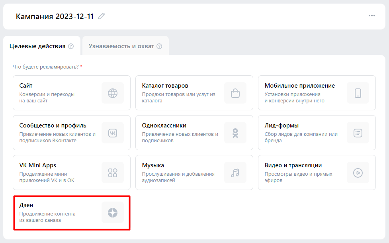This screenshot has width=389, height=243.
Task: Click the help icon next to Целевые действия
Action: coord(71,46)
